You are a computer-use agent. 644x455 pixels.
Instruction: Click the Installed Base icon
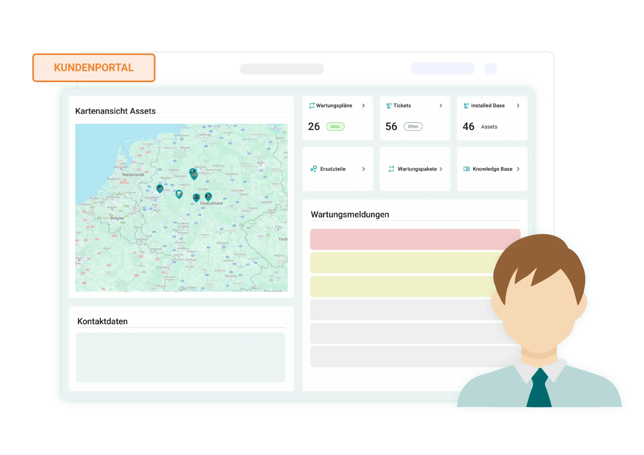point(466,106)
